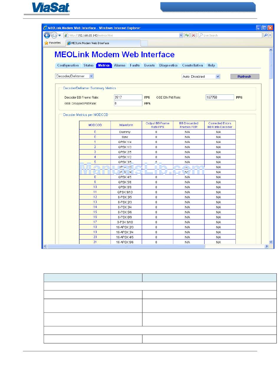Switch to the Diagnostics tab
This screenshot has width=280, height=369.
[x=168, y=65]
